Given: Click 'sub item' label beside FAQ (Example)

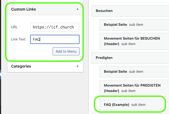Looking at the screenshot, I should [x=138, y=104].
